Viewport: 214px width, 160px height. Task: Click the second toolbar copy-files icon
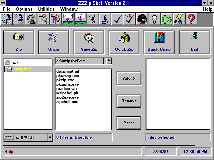click(x=19, y=19)
